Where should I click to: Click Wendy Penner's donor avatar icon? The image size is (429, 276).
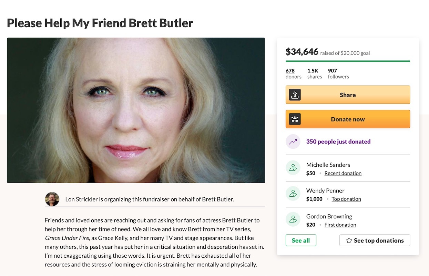(293, 194)
